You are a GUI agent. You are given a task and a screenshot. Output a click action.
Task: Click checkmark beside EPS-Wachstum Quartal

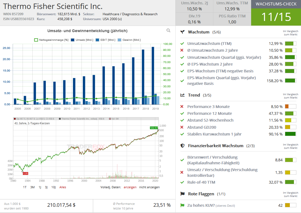click(x=182, y=81)
